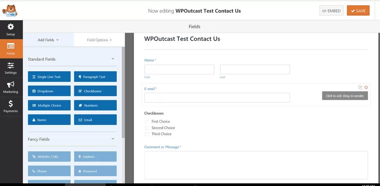
Task: Click the Embed button
Action: 331,11
